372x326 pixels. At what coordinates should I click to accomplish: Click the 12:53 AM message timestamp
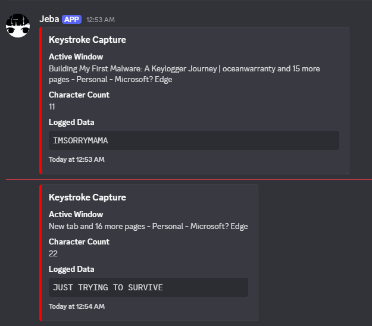pyautogui.click(x=100, y=20)
